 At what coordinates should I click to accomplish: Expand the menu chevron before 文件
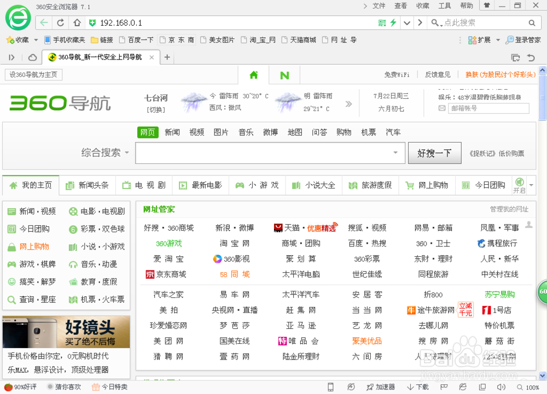365,6
